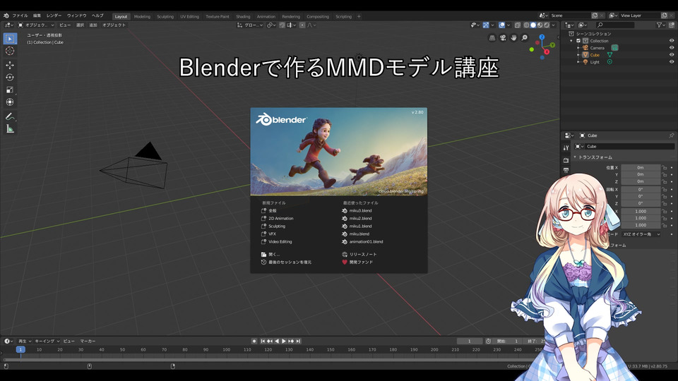Open recent file animation01.blend

pos(362,242)
